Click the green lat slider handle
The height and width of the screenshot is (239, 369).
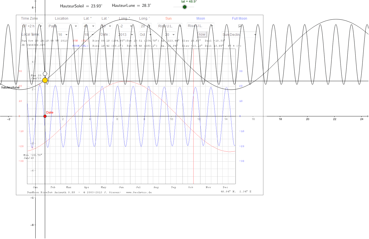(184, 7)
